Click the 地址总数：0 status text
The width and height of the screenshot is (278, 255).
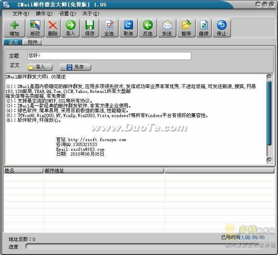(22, 239)
